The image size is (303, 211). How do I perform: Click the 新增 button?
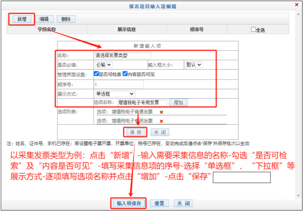[22, 19]
